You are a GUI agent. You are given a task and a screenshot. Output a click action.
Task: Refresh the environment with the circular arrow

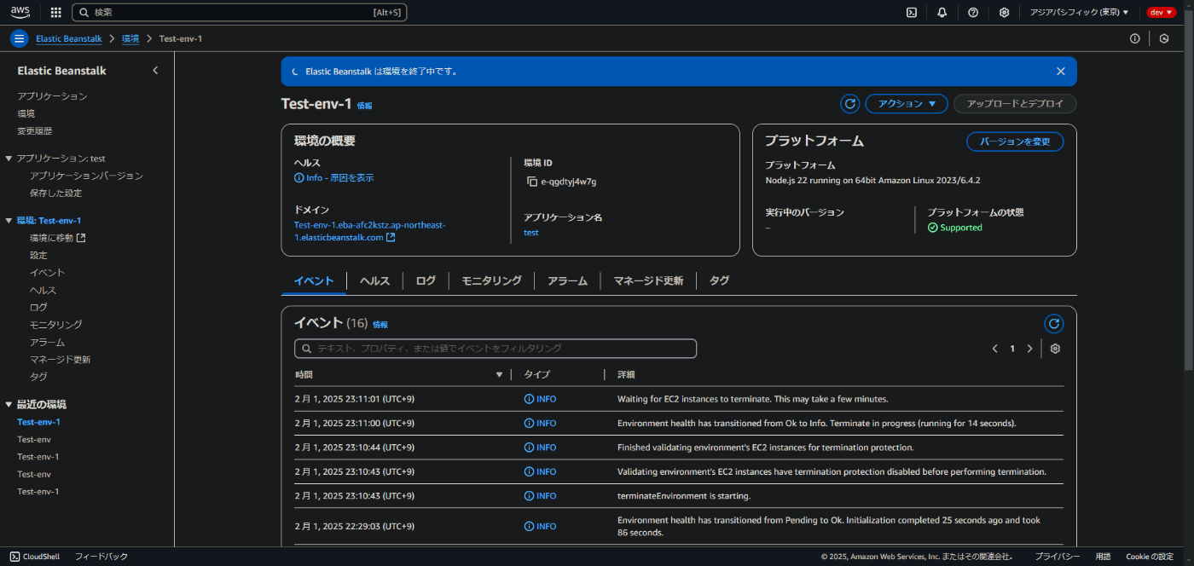click(849, 104)
